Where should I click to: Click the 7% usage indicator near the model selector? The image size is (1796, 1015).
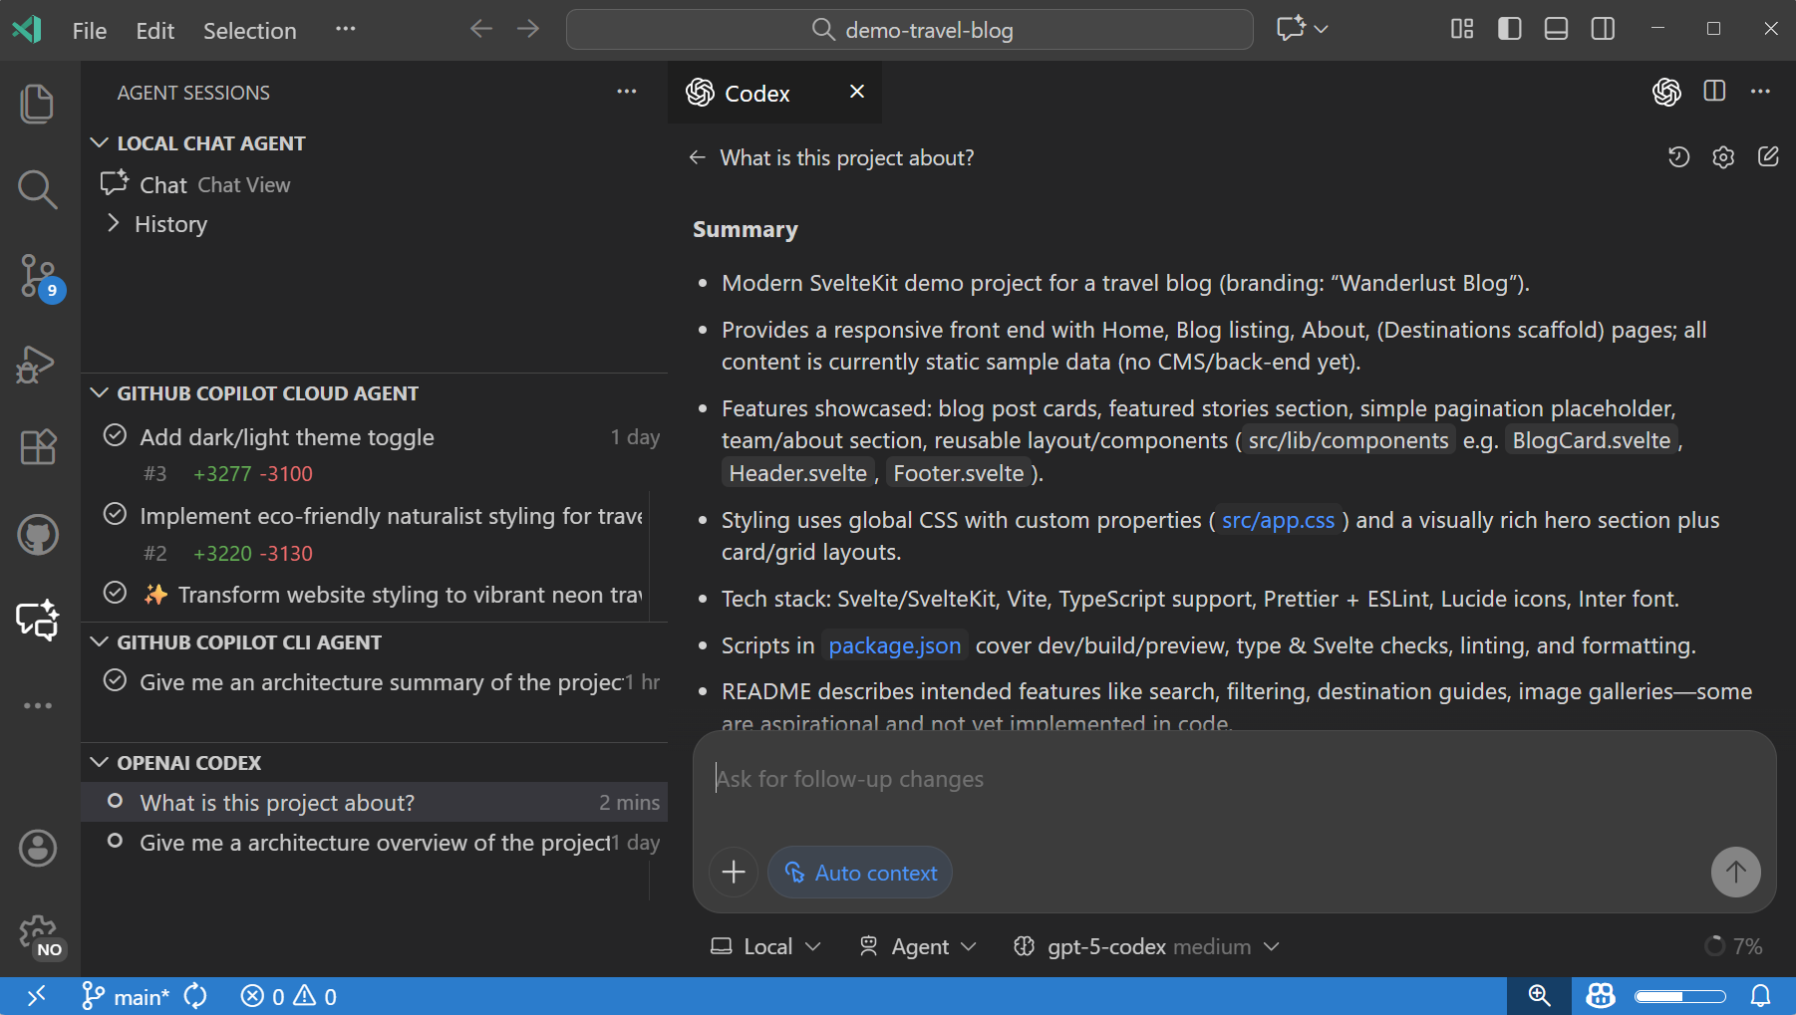pyautogui.click(x=1735, y=946)
